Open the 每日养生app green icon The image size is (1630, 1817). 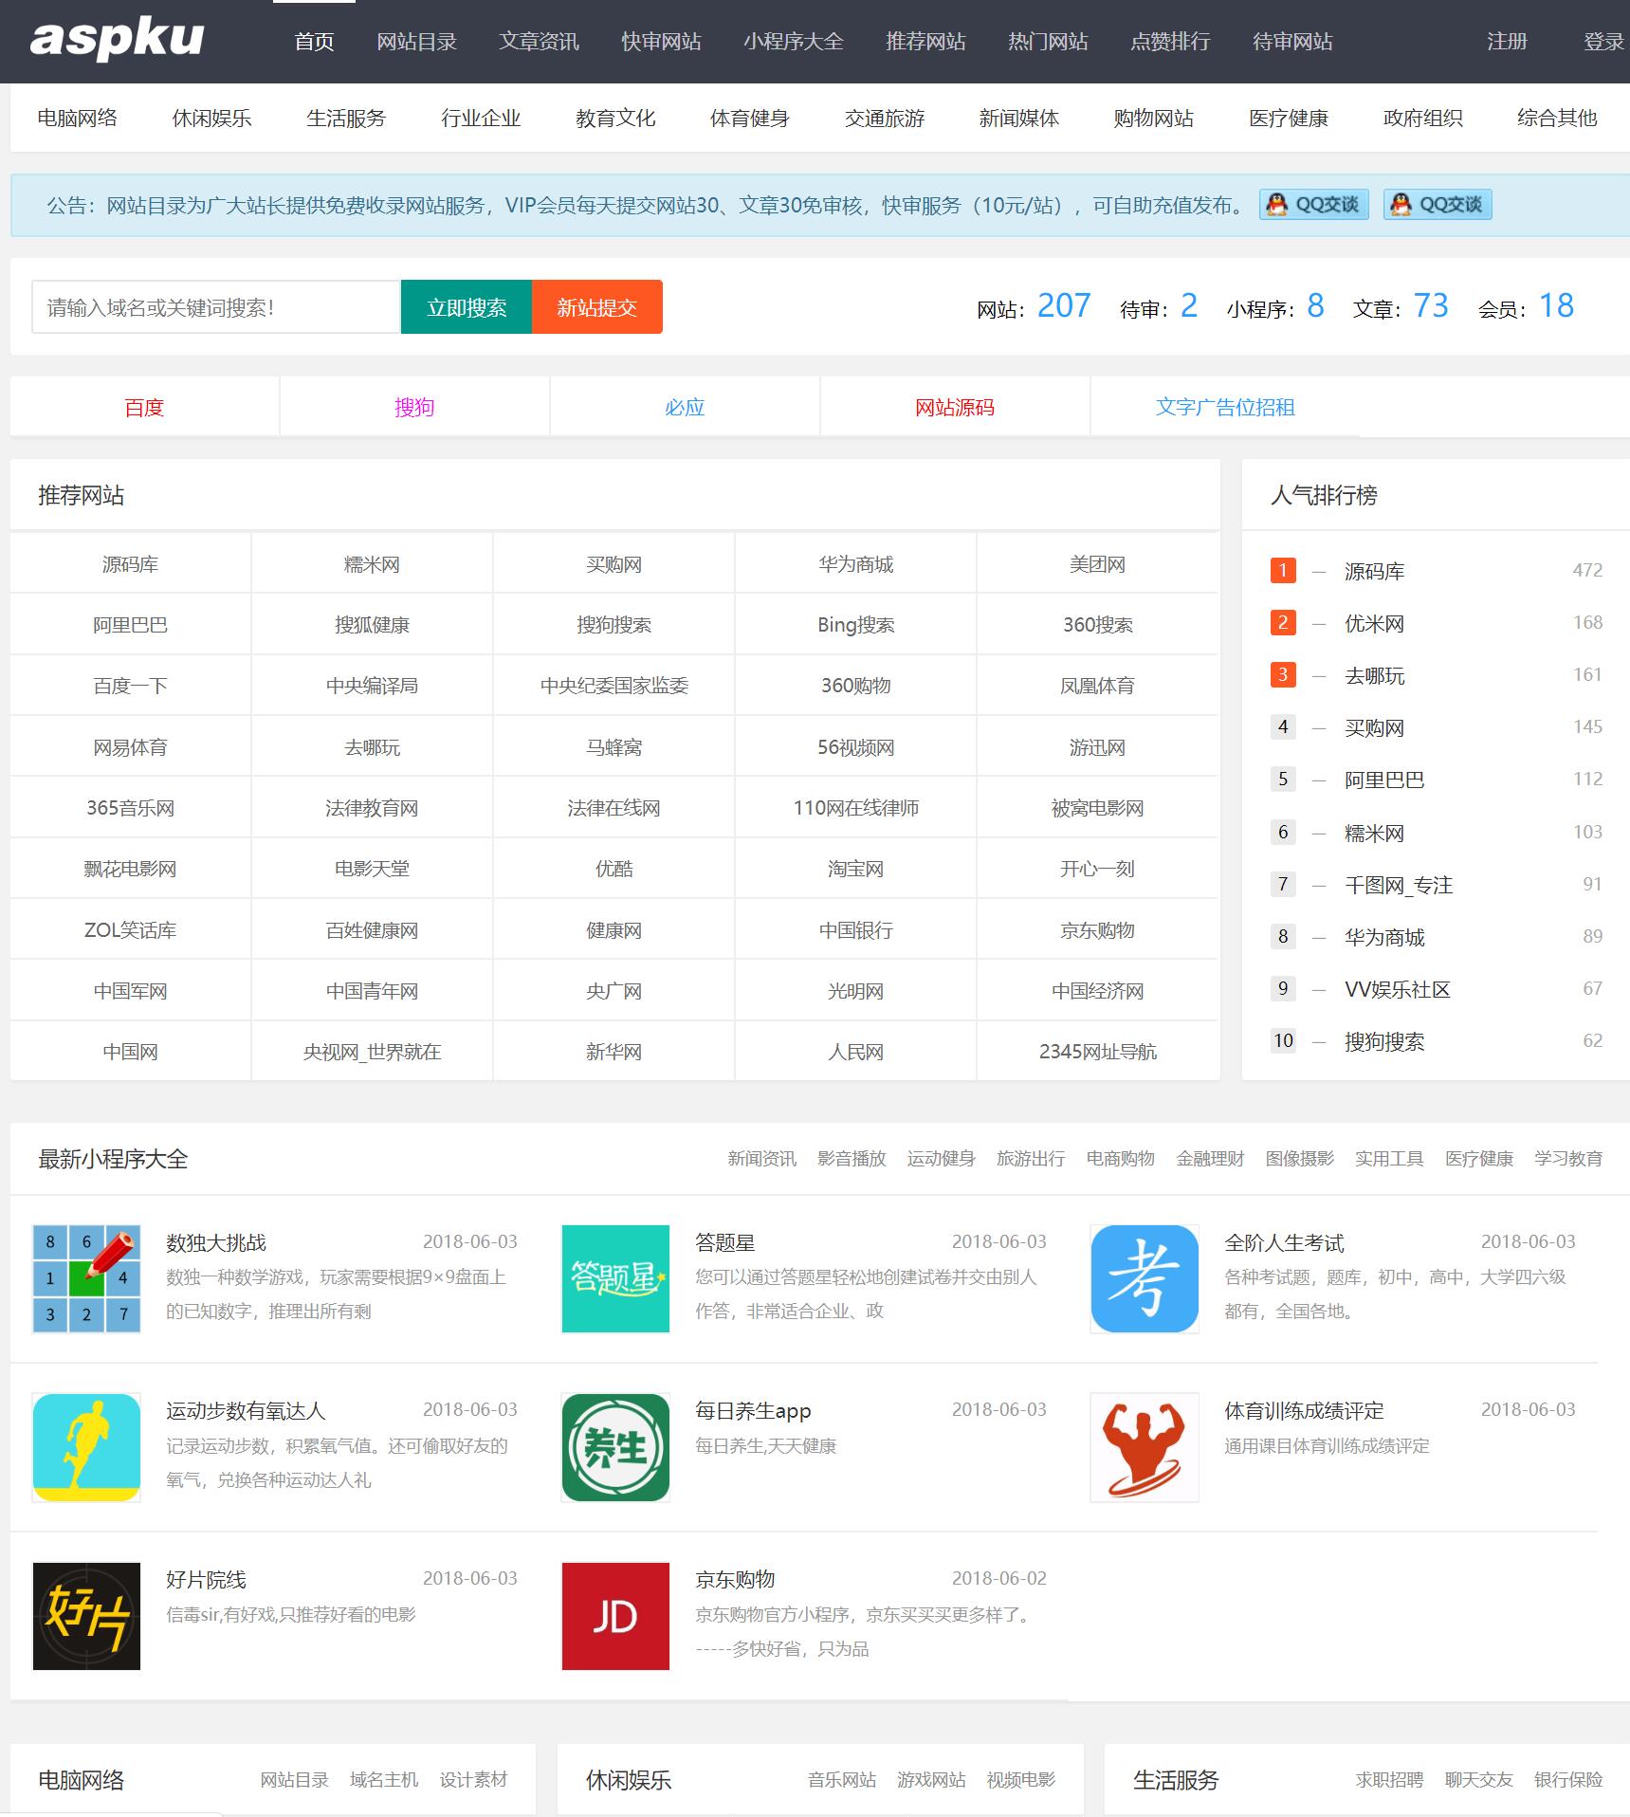pyautogui.click(x=615, y=1447)
